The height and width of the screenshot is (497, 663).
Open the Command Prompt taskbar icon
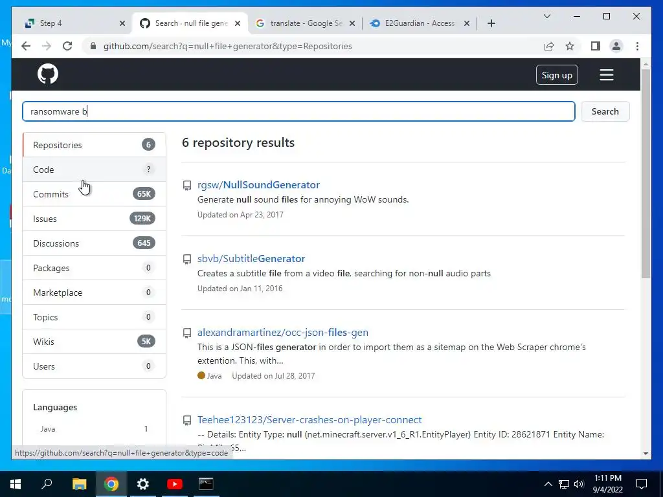(x=206, y=484)
